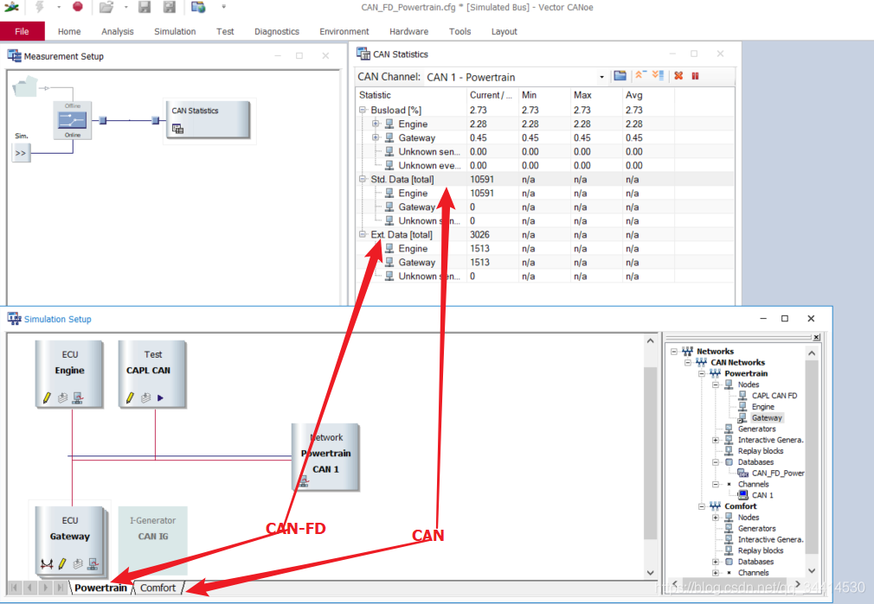
Task: Open the CAN Channel dropdown
Action: point(601,77)
